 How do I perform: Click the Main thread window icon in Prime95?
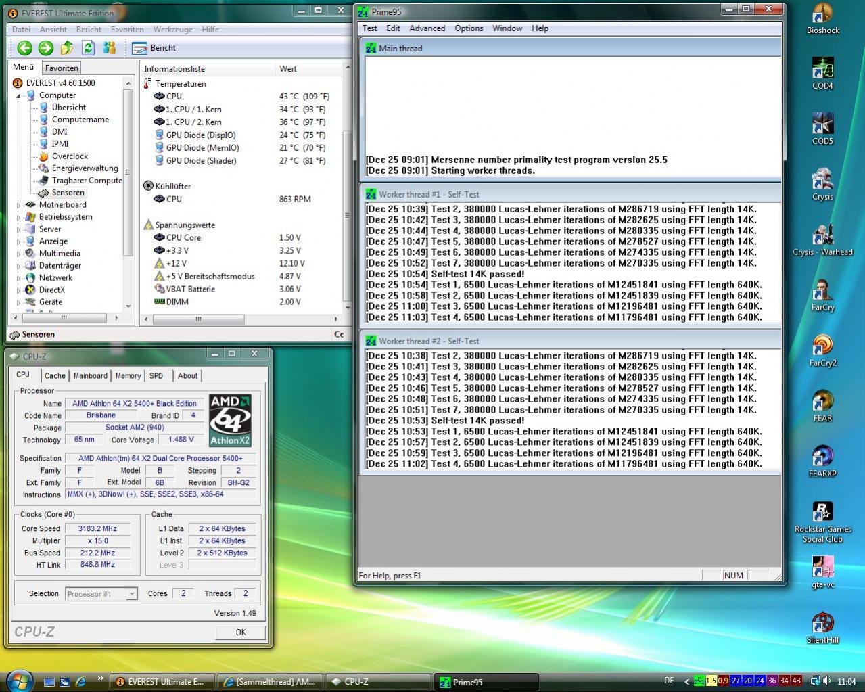(x=371, y=48)
